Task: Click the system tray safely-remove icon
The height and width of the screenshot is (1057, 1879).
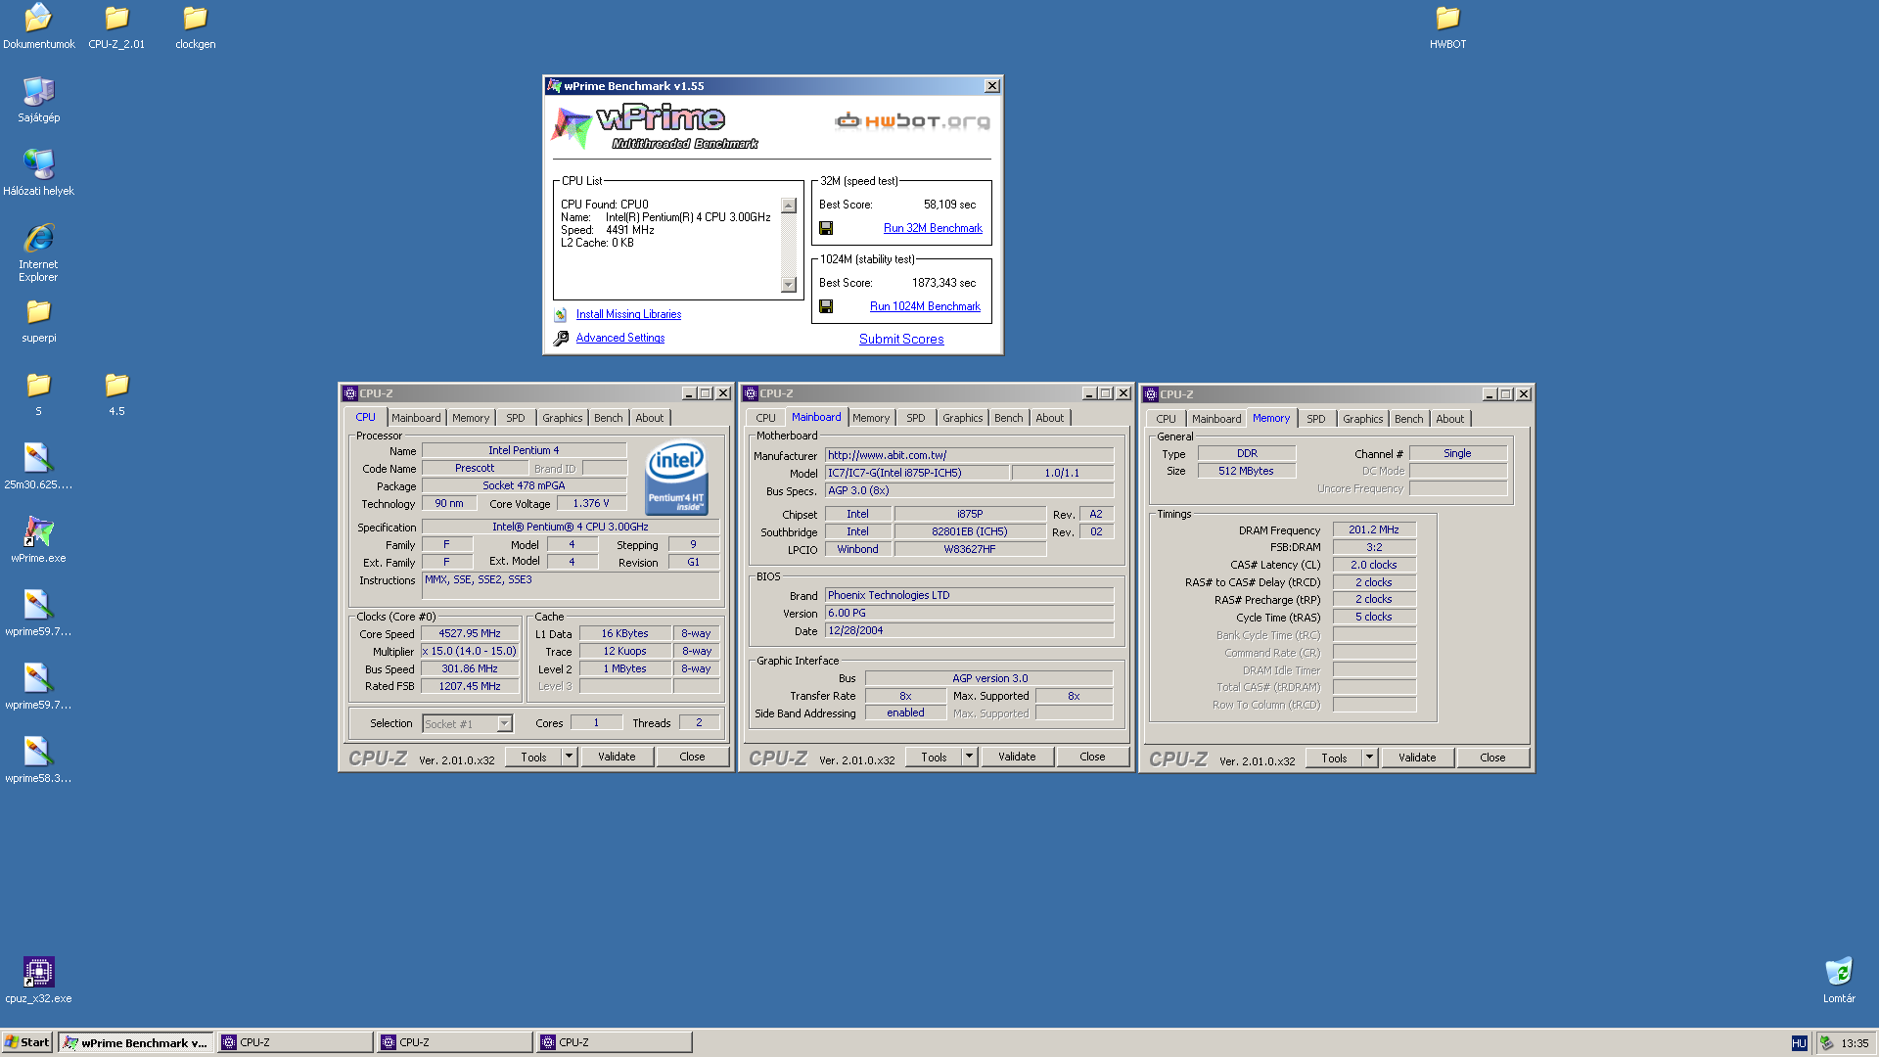Action: pyautogui.click(x=1826, y=1043)
